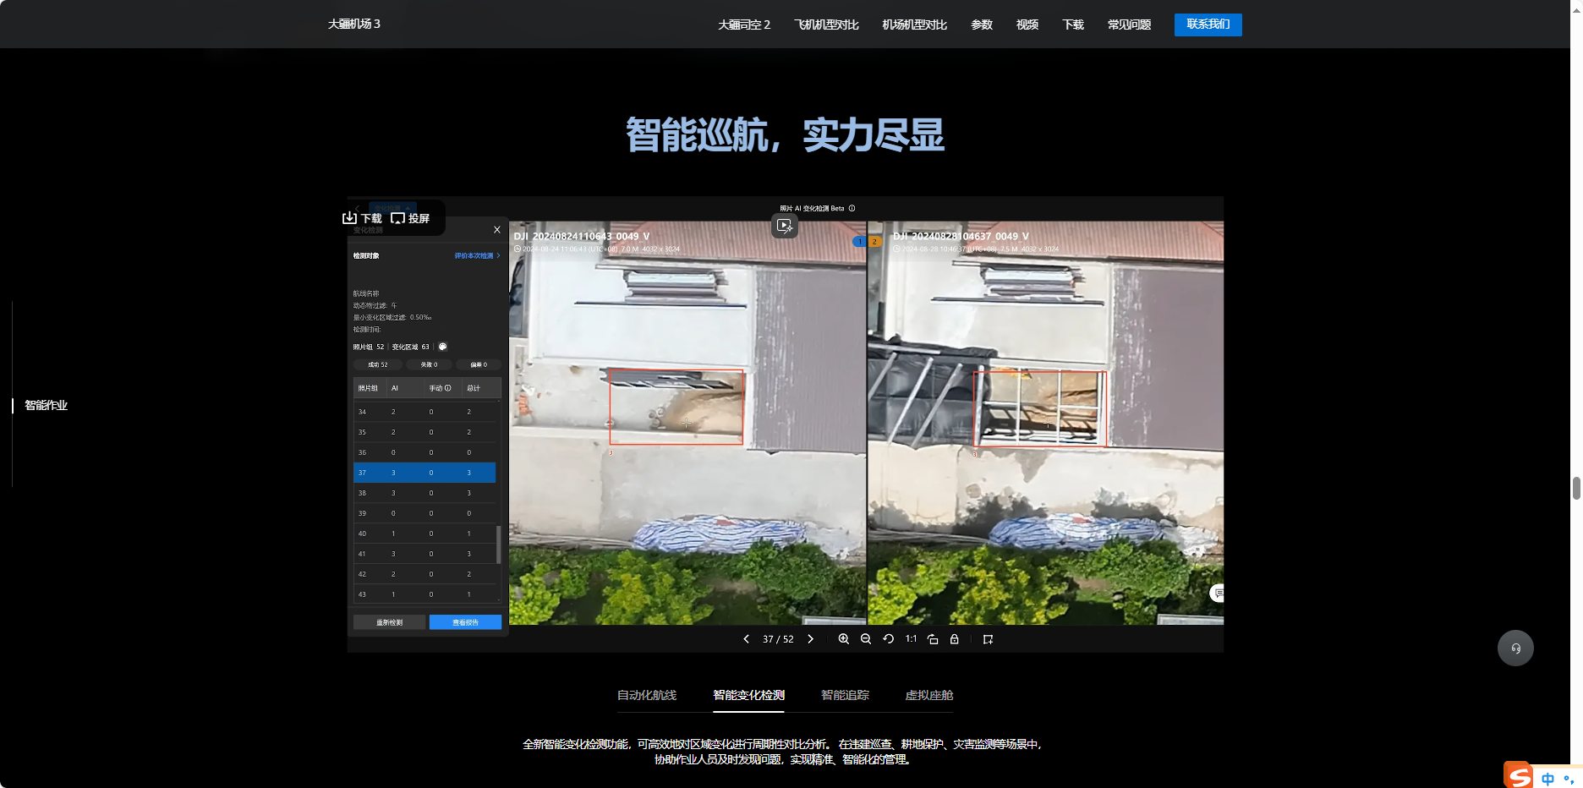Toggle the blue marker 1 badge
Image resolution: width=1583 pixels, height=788 pixels.
(x=860, y=242)
